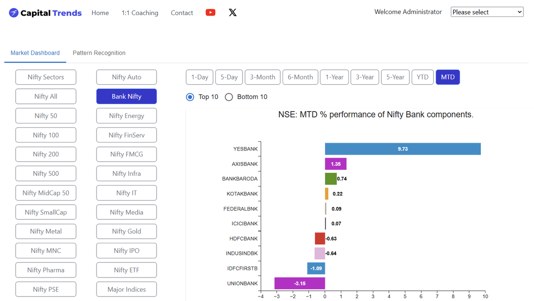This screenshot has height=301, width=534.
Task: Choose the 5-Year timeframe
Action: point(396,77)
